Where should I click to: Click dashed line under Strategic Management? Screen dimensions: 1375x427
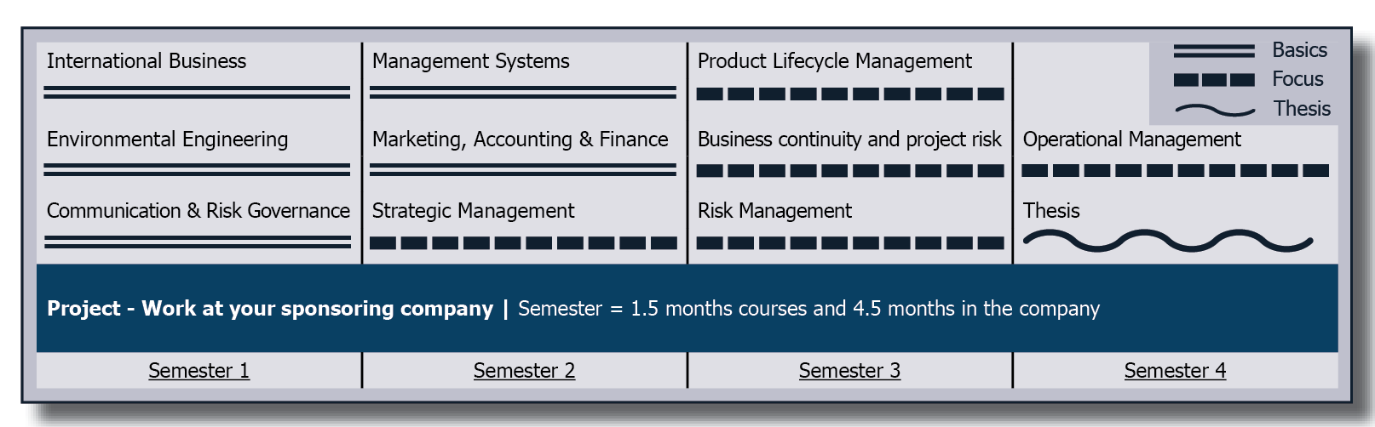click(523, 243)
